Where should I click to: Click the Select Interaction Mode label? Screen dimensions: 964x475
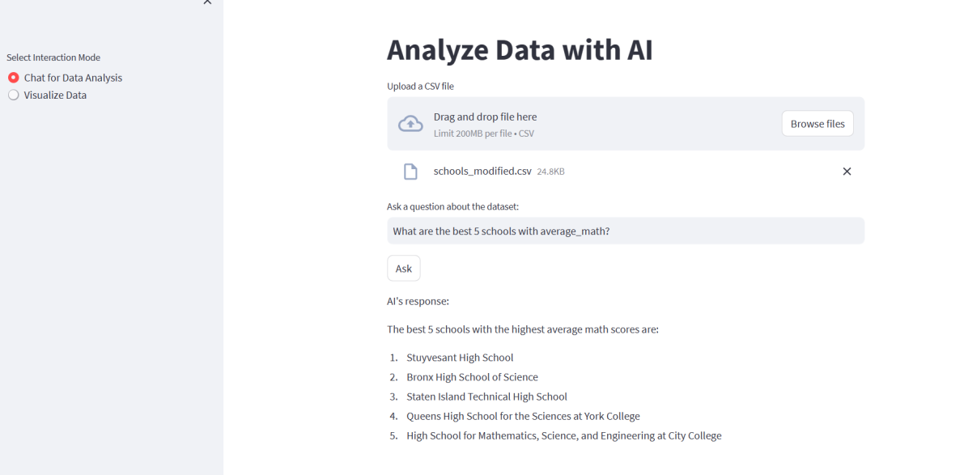(53, 57)
